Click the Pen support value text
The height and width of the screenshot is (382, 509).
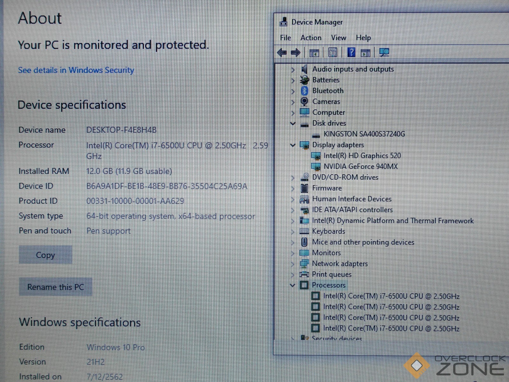(108, 231)
